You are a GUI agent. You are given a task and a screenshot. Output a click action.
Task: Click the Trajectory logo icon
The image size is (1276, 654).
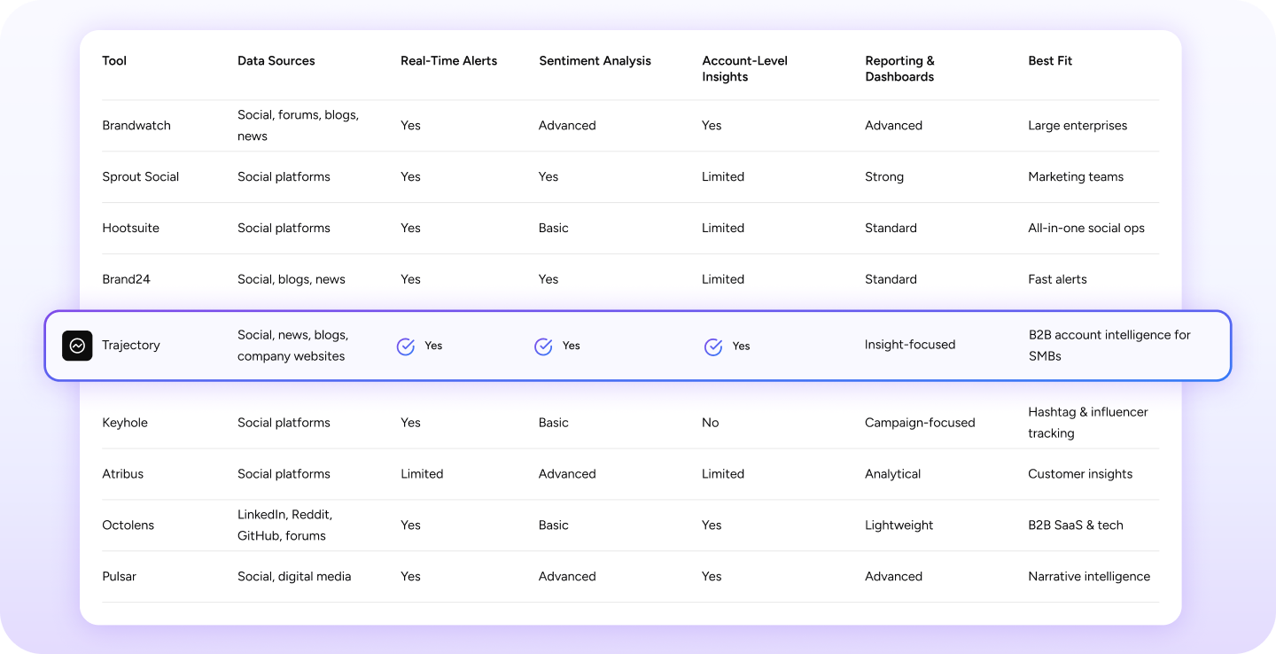pos(77,346)
